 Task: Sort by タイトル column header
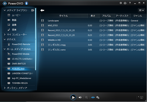(x=64, y=16)
